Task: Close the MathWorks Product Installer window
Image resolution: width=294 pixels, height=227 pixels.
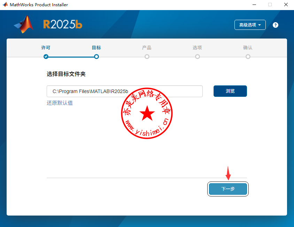Action: click(x=286, y=5)
